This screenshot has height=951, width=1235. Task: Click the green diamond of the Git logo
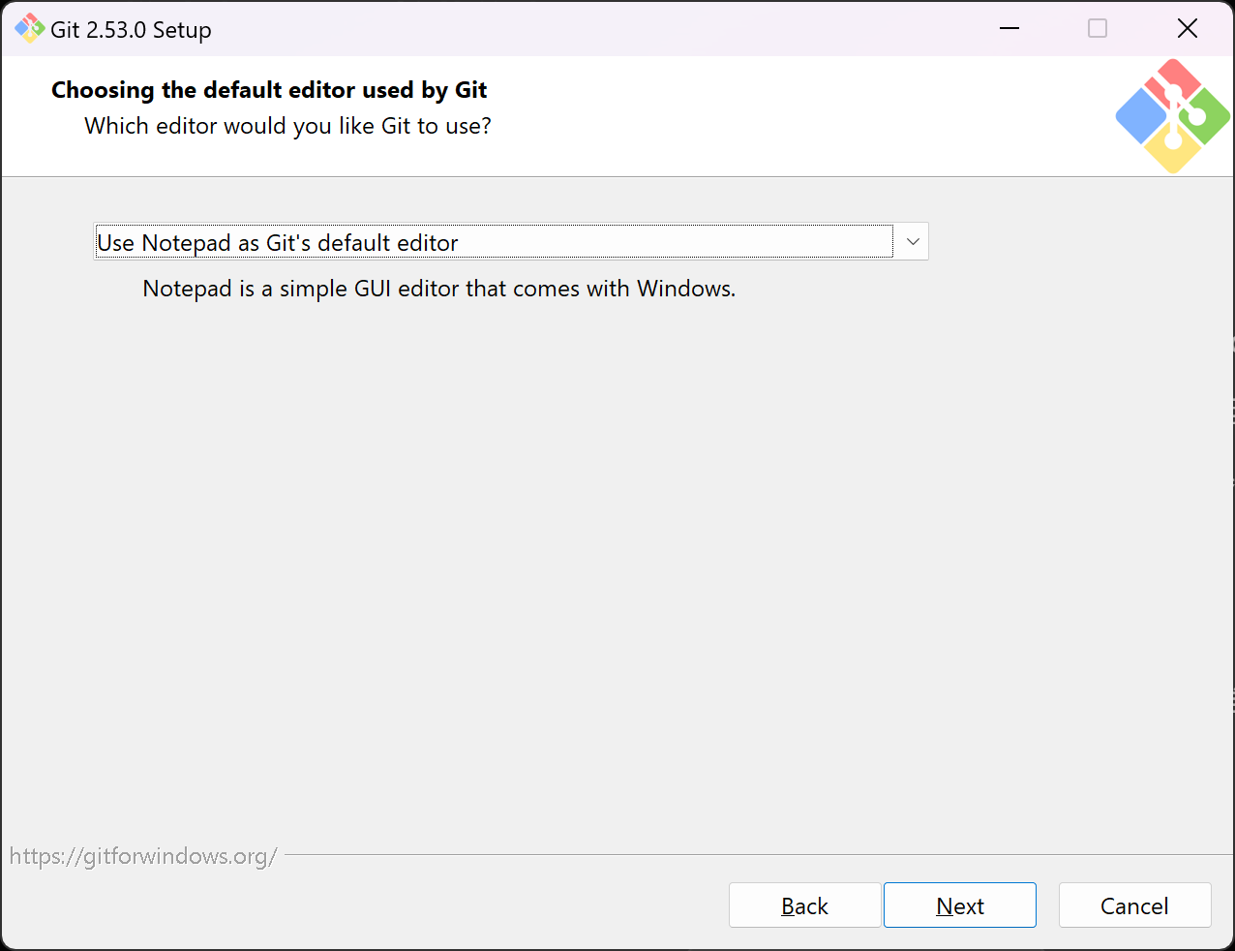pyautogui.click(x=1205, y=116)
